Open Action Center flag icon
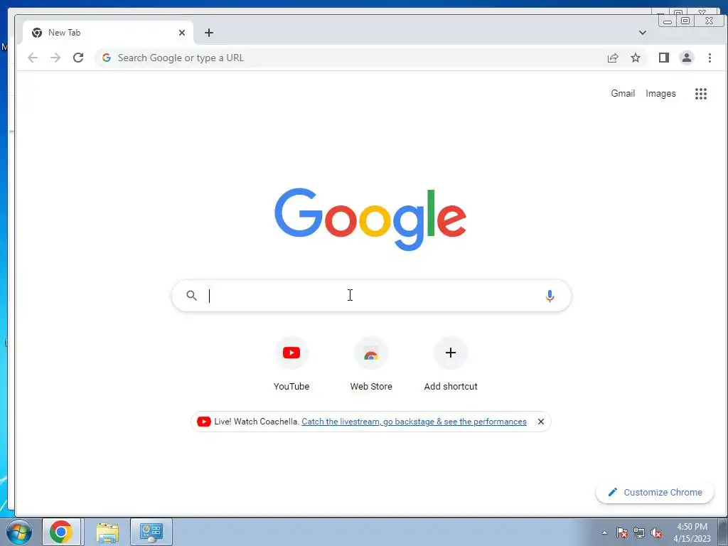 pos(622,532)
